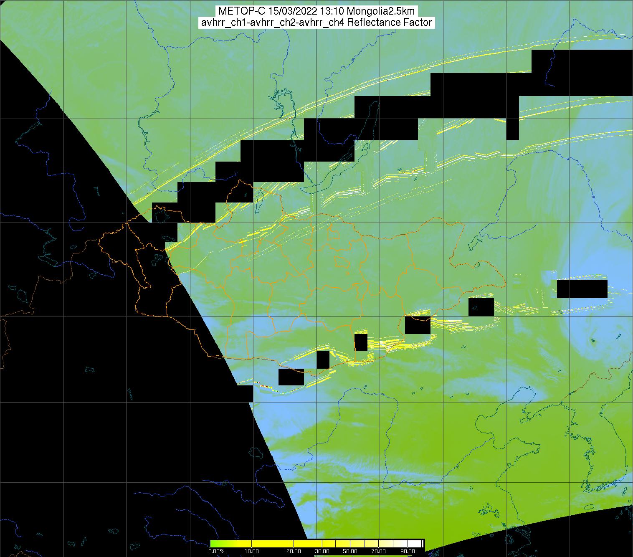Click the '20.00' colorbar label
The width and height of the screenshot is (633, 557).
click(x=294, y=551)
